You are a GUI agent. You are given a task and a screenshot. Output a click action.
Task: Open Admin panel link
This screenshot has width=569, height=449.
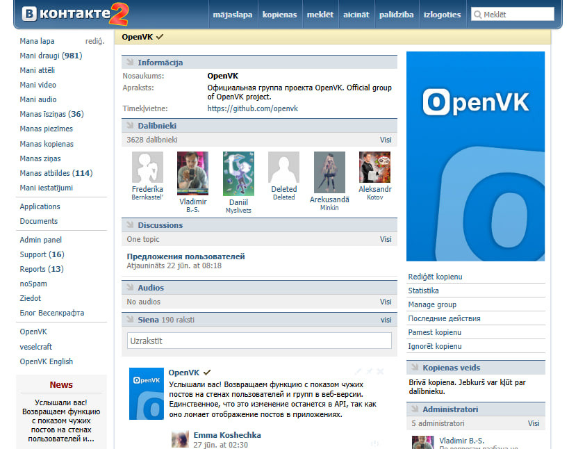tap(40, 240)
